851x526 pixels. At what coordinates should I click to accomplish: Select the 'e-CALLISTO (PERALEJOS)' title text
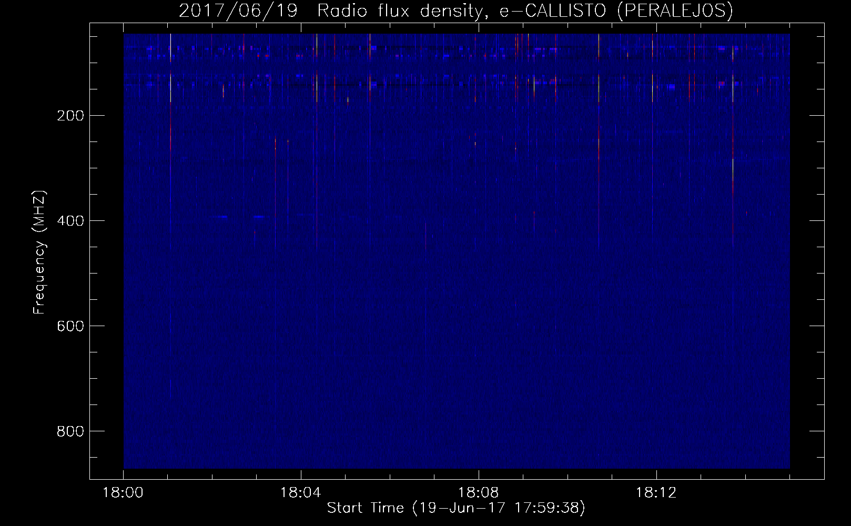point(616,11)
